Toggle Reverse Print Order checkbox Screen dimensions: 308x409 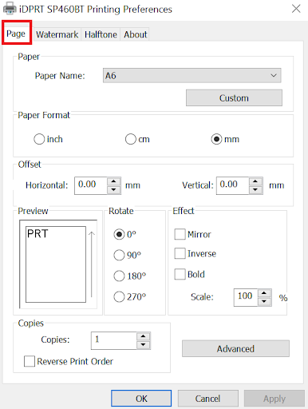pos(30,361)
